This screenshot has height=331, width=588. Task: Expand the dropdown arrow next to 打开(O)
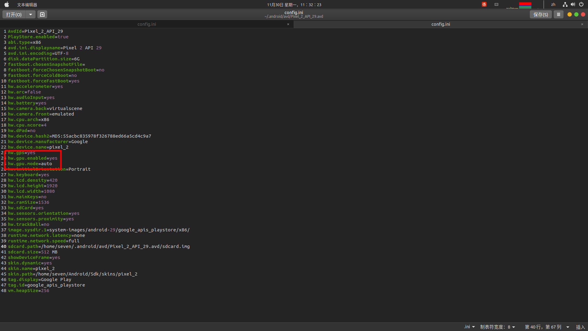[30, 14]
